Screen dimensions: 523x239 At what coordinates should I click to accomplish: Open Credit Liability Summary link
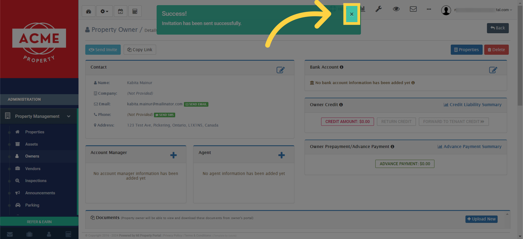point(473,105)
